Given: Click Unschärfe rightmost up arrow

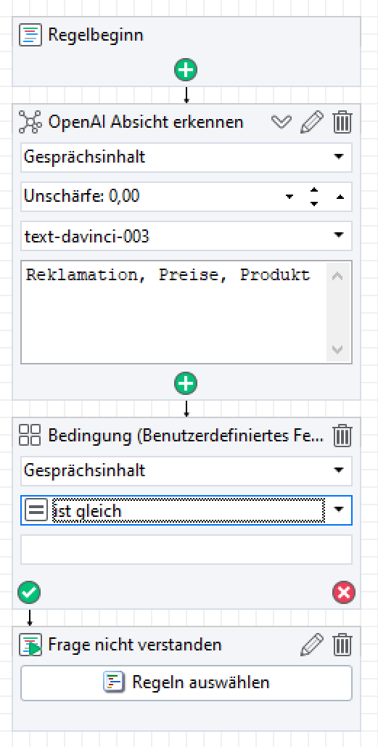Looking at the screenshot, I should click(x=340, y=196).
